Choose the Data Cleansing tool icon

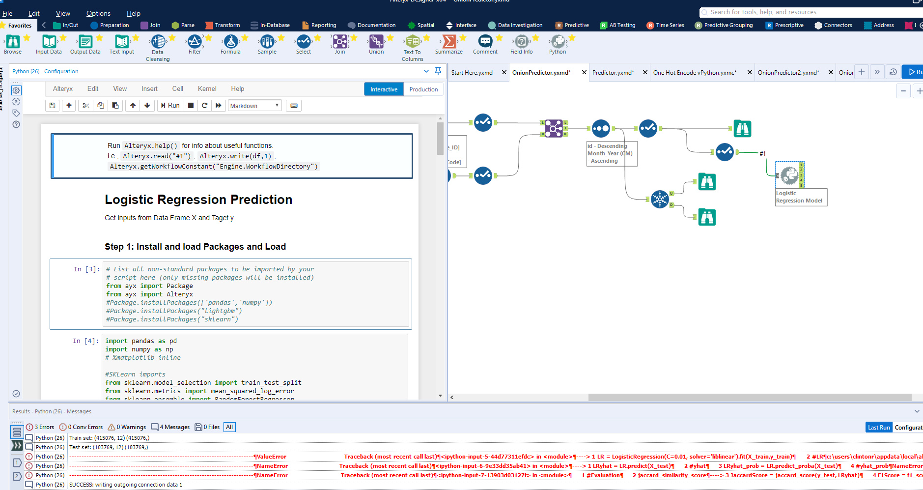(158, 42)
